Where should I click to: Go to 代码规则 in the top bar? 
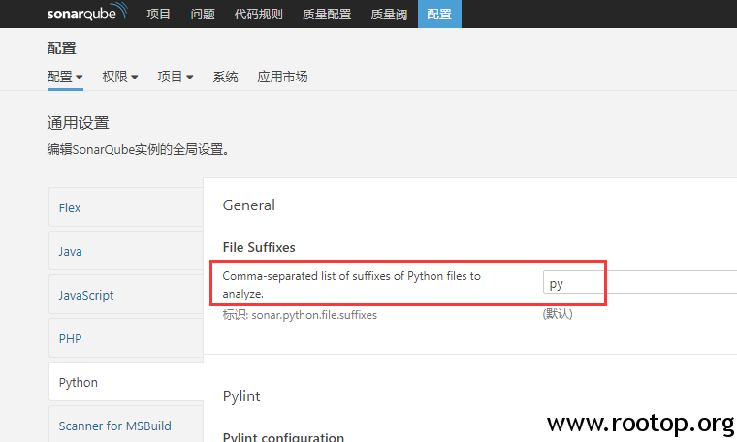pos(259,15)
